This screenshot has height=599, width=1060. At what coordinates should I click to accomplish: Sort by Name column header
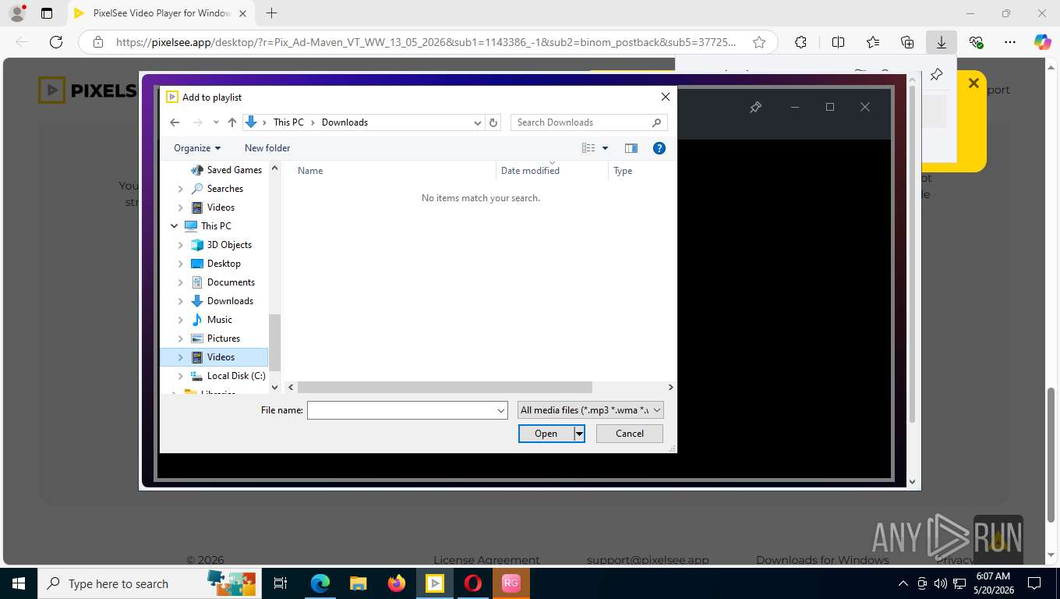point(310,171)
